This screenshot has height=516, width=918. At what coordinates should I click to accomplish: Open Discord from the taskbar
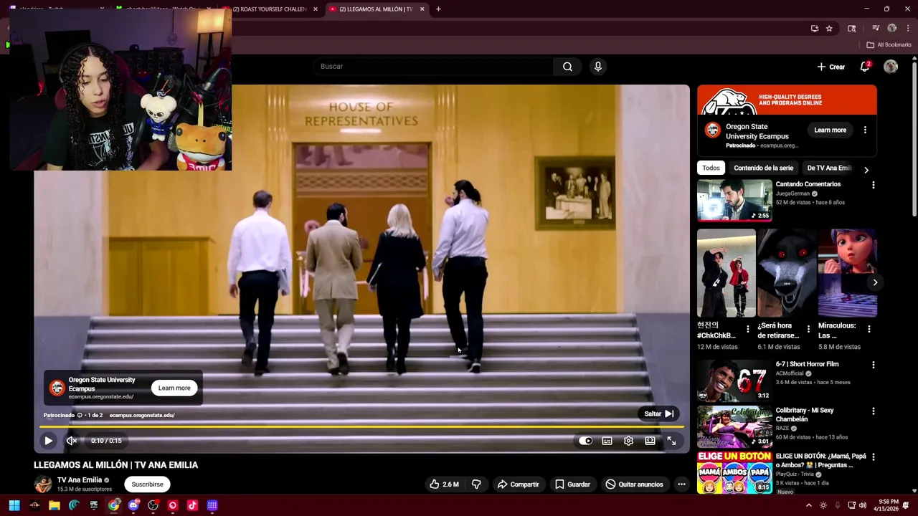coord(133,505)
